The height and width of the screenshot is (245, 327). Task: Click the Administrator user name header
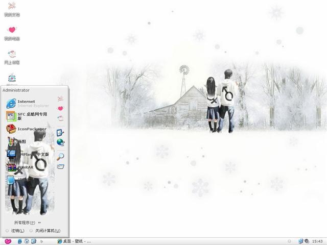point(16,90)
